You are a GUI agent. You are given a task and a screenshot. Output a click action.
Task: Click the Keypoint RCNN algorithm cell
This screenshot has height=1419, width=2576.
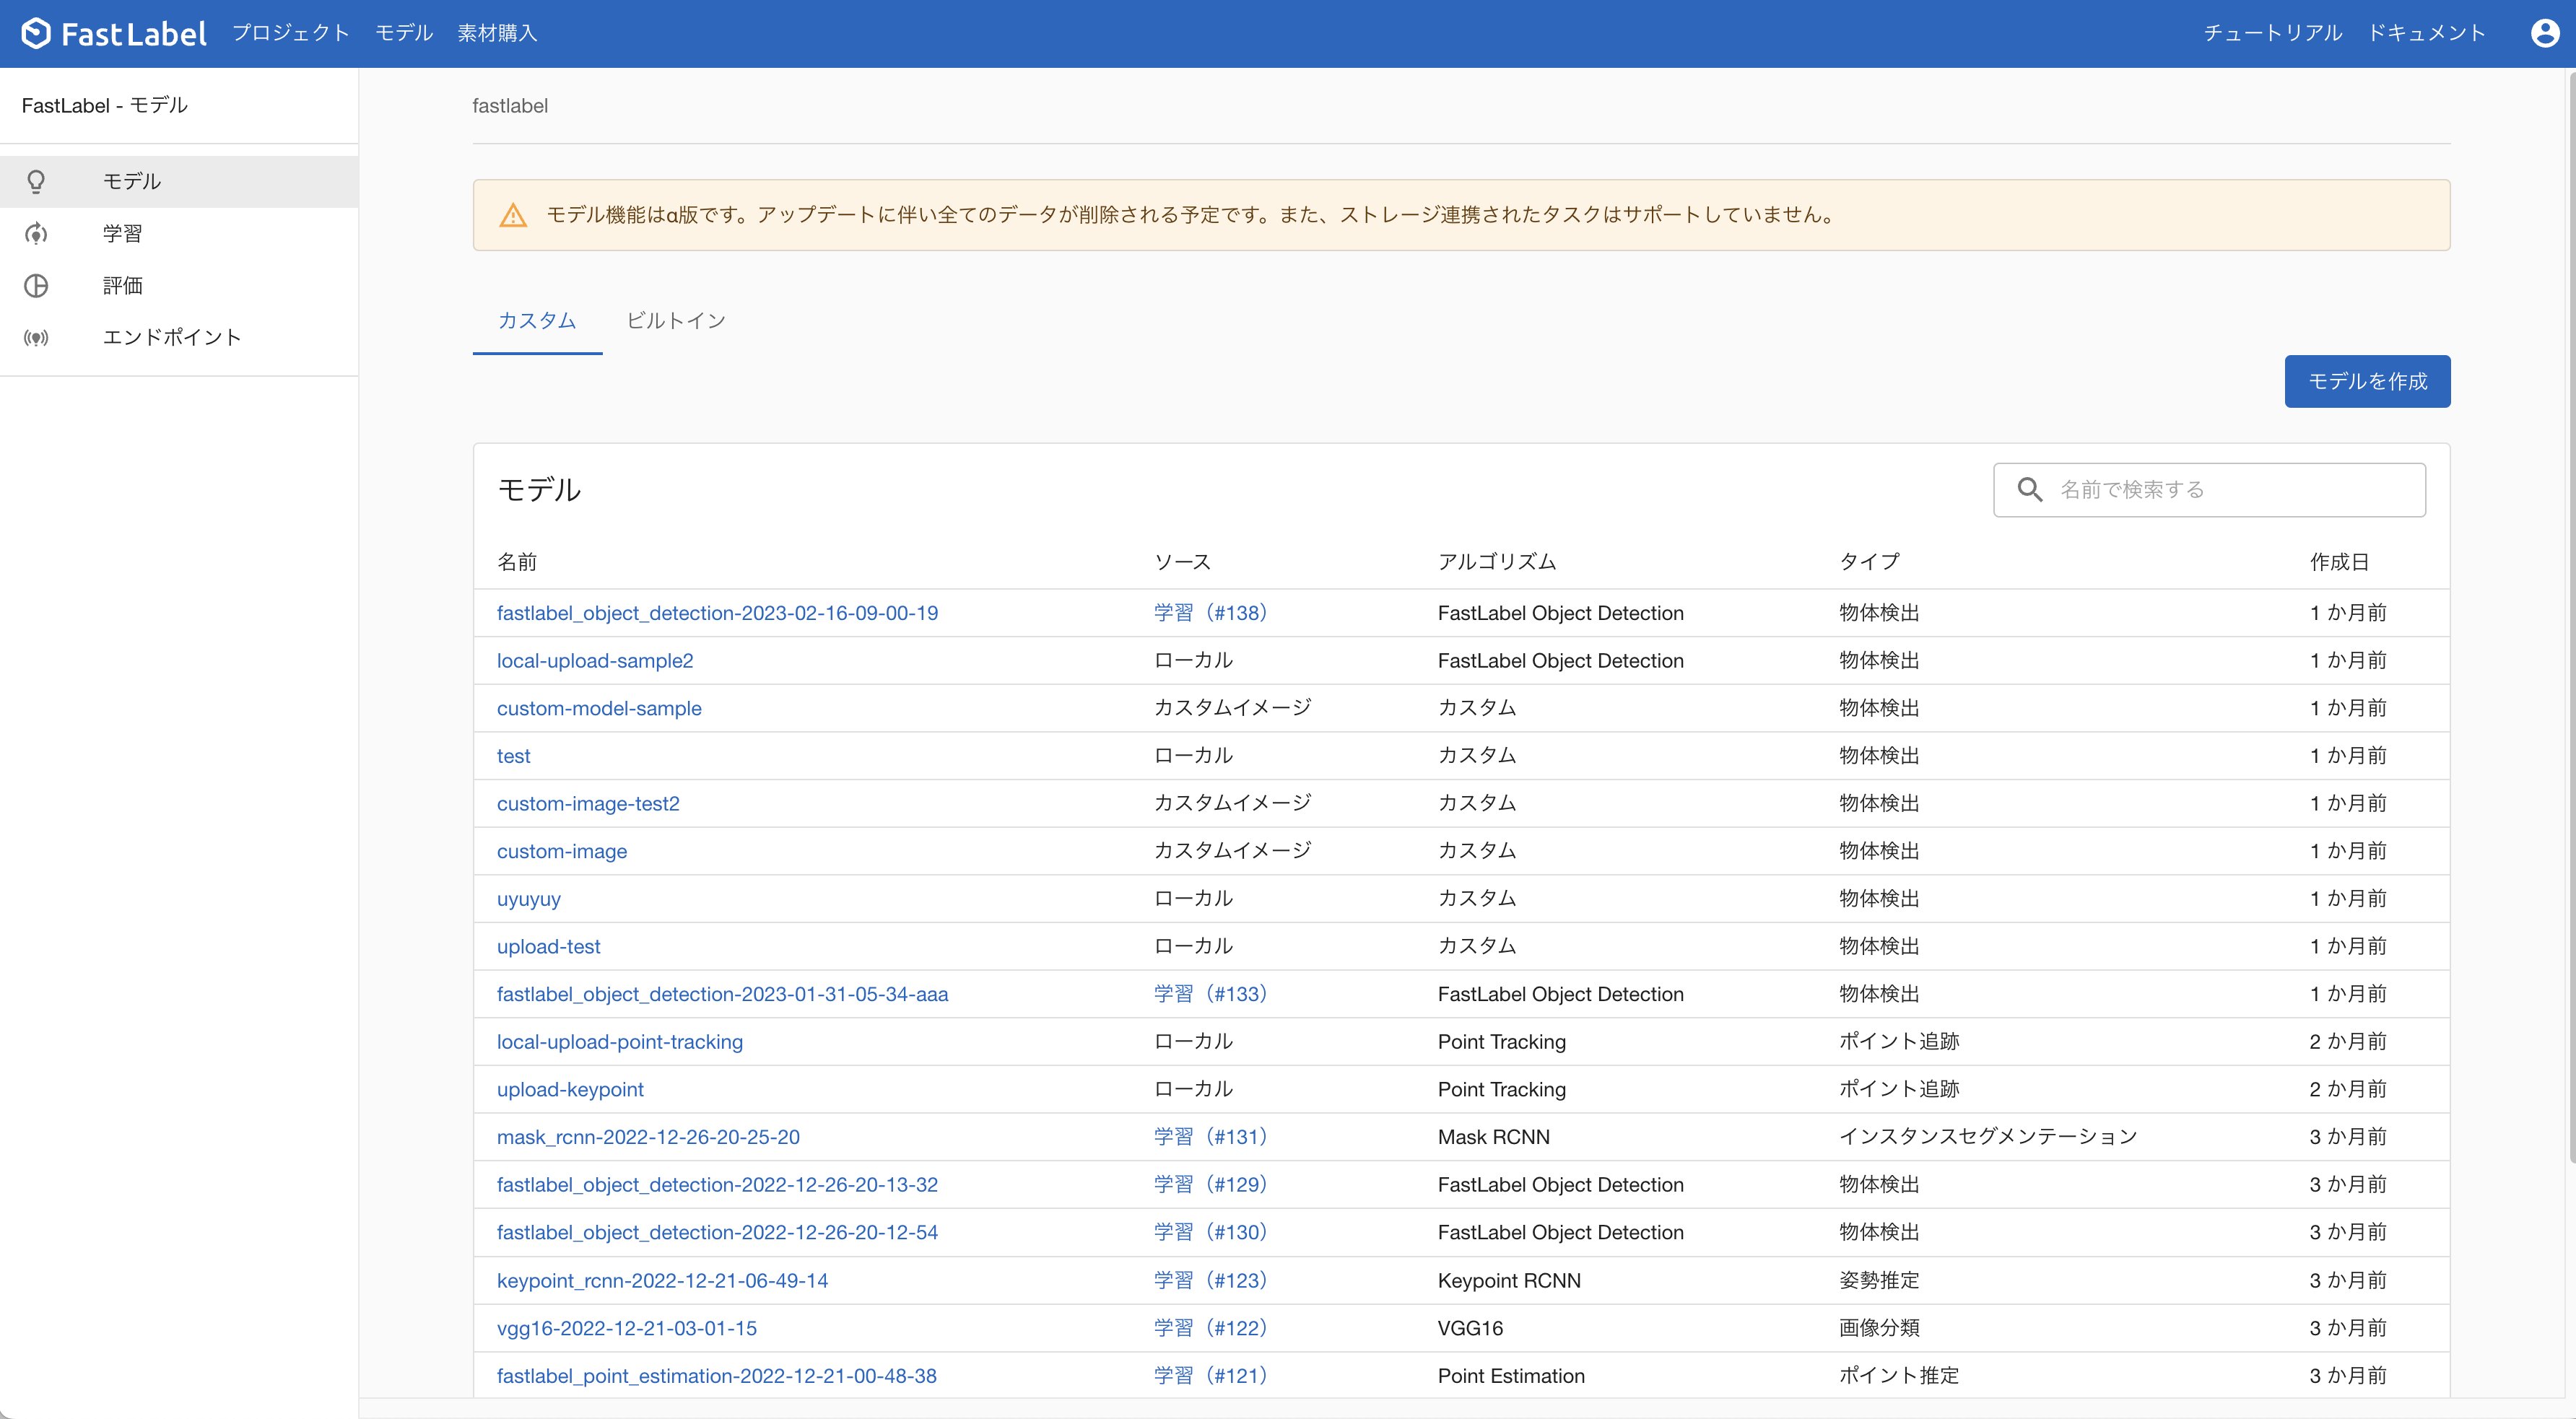pyautogui.click(x=1509, y=1281)
